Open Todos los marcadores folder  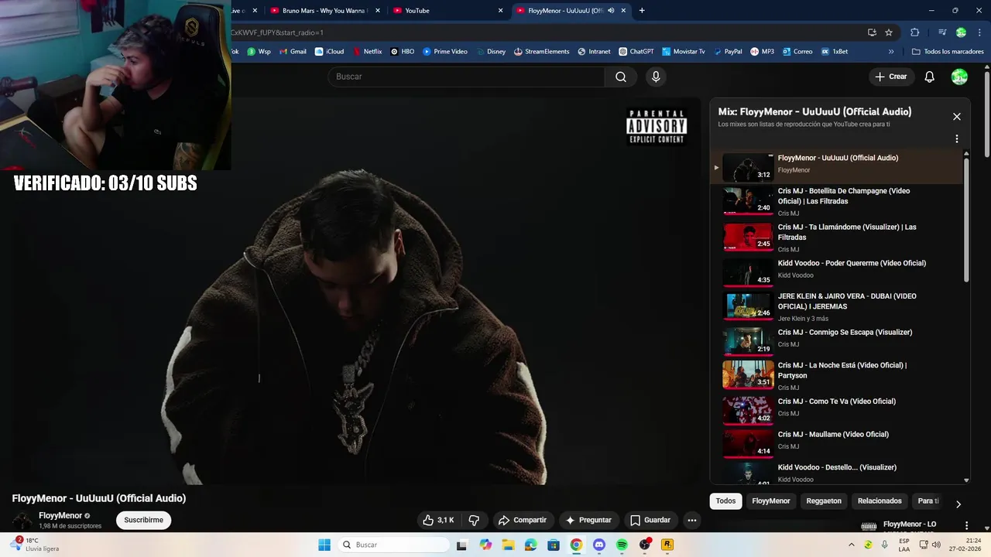(x=948, y=52)
